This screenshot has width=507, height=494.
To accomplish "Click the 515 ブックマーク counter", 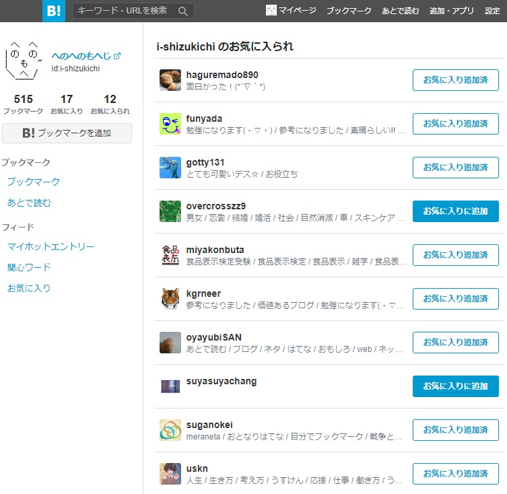I will pos(24,104).
